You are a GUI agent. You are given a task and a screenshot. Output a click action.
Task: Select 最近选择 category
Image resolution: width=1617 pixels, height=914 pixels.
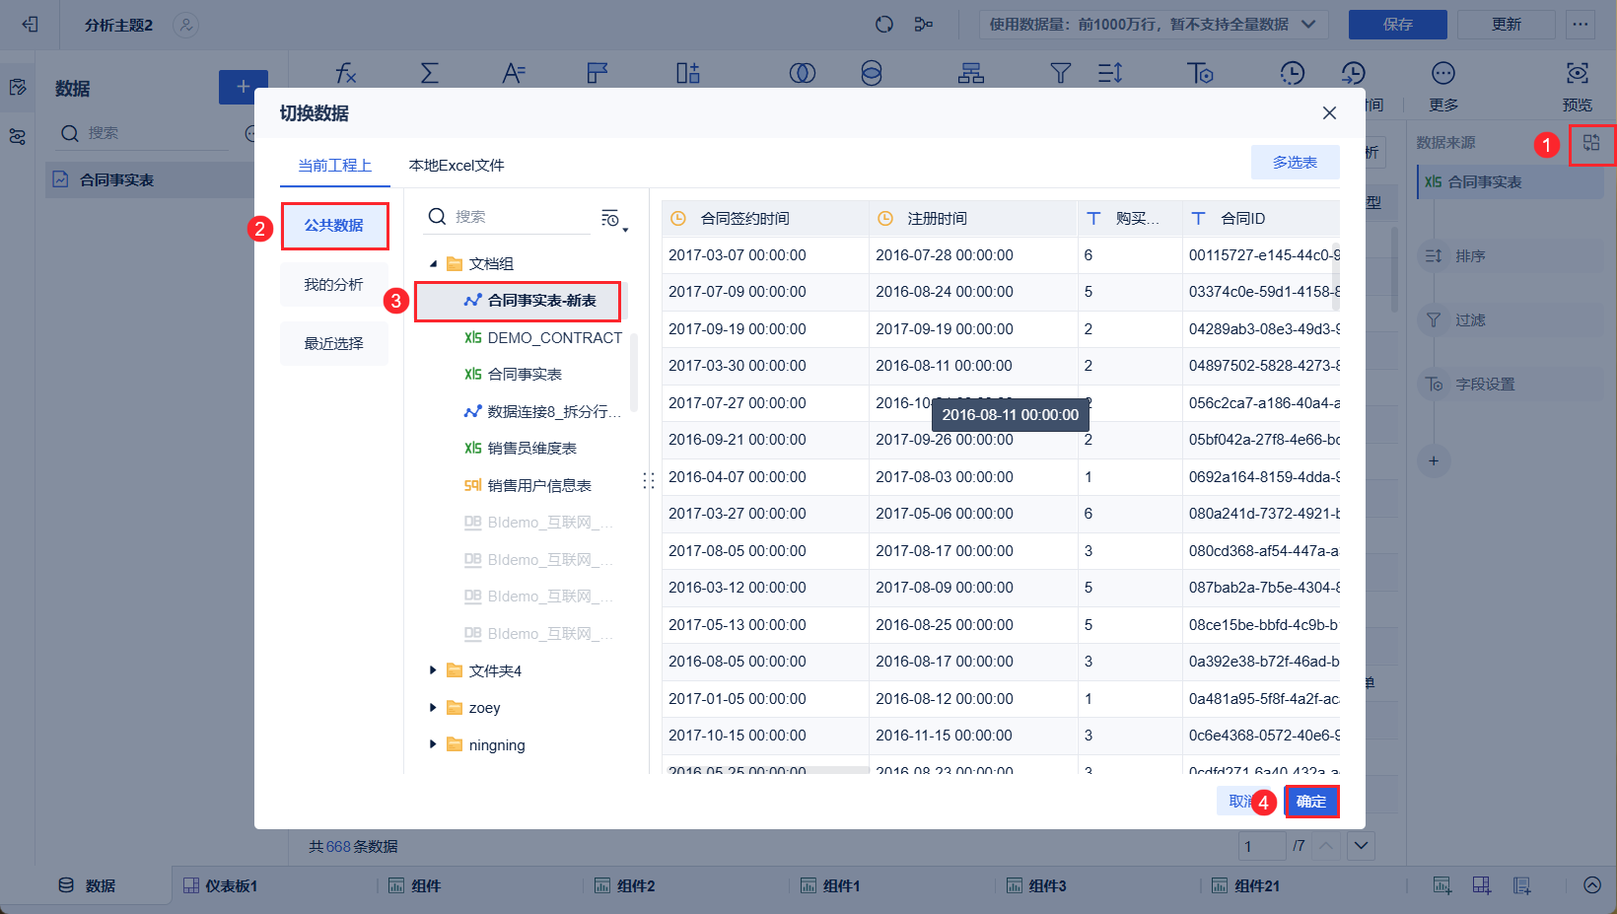click(x=334, y=344)
